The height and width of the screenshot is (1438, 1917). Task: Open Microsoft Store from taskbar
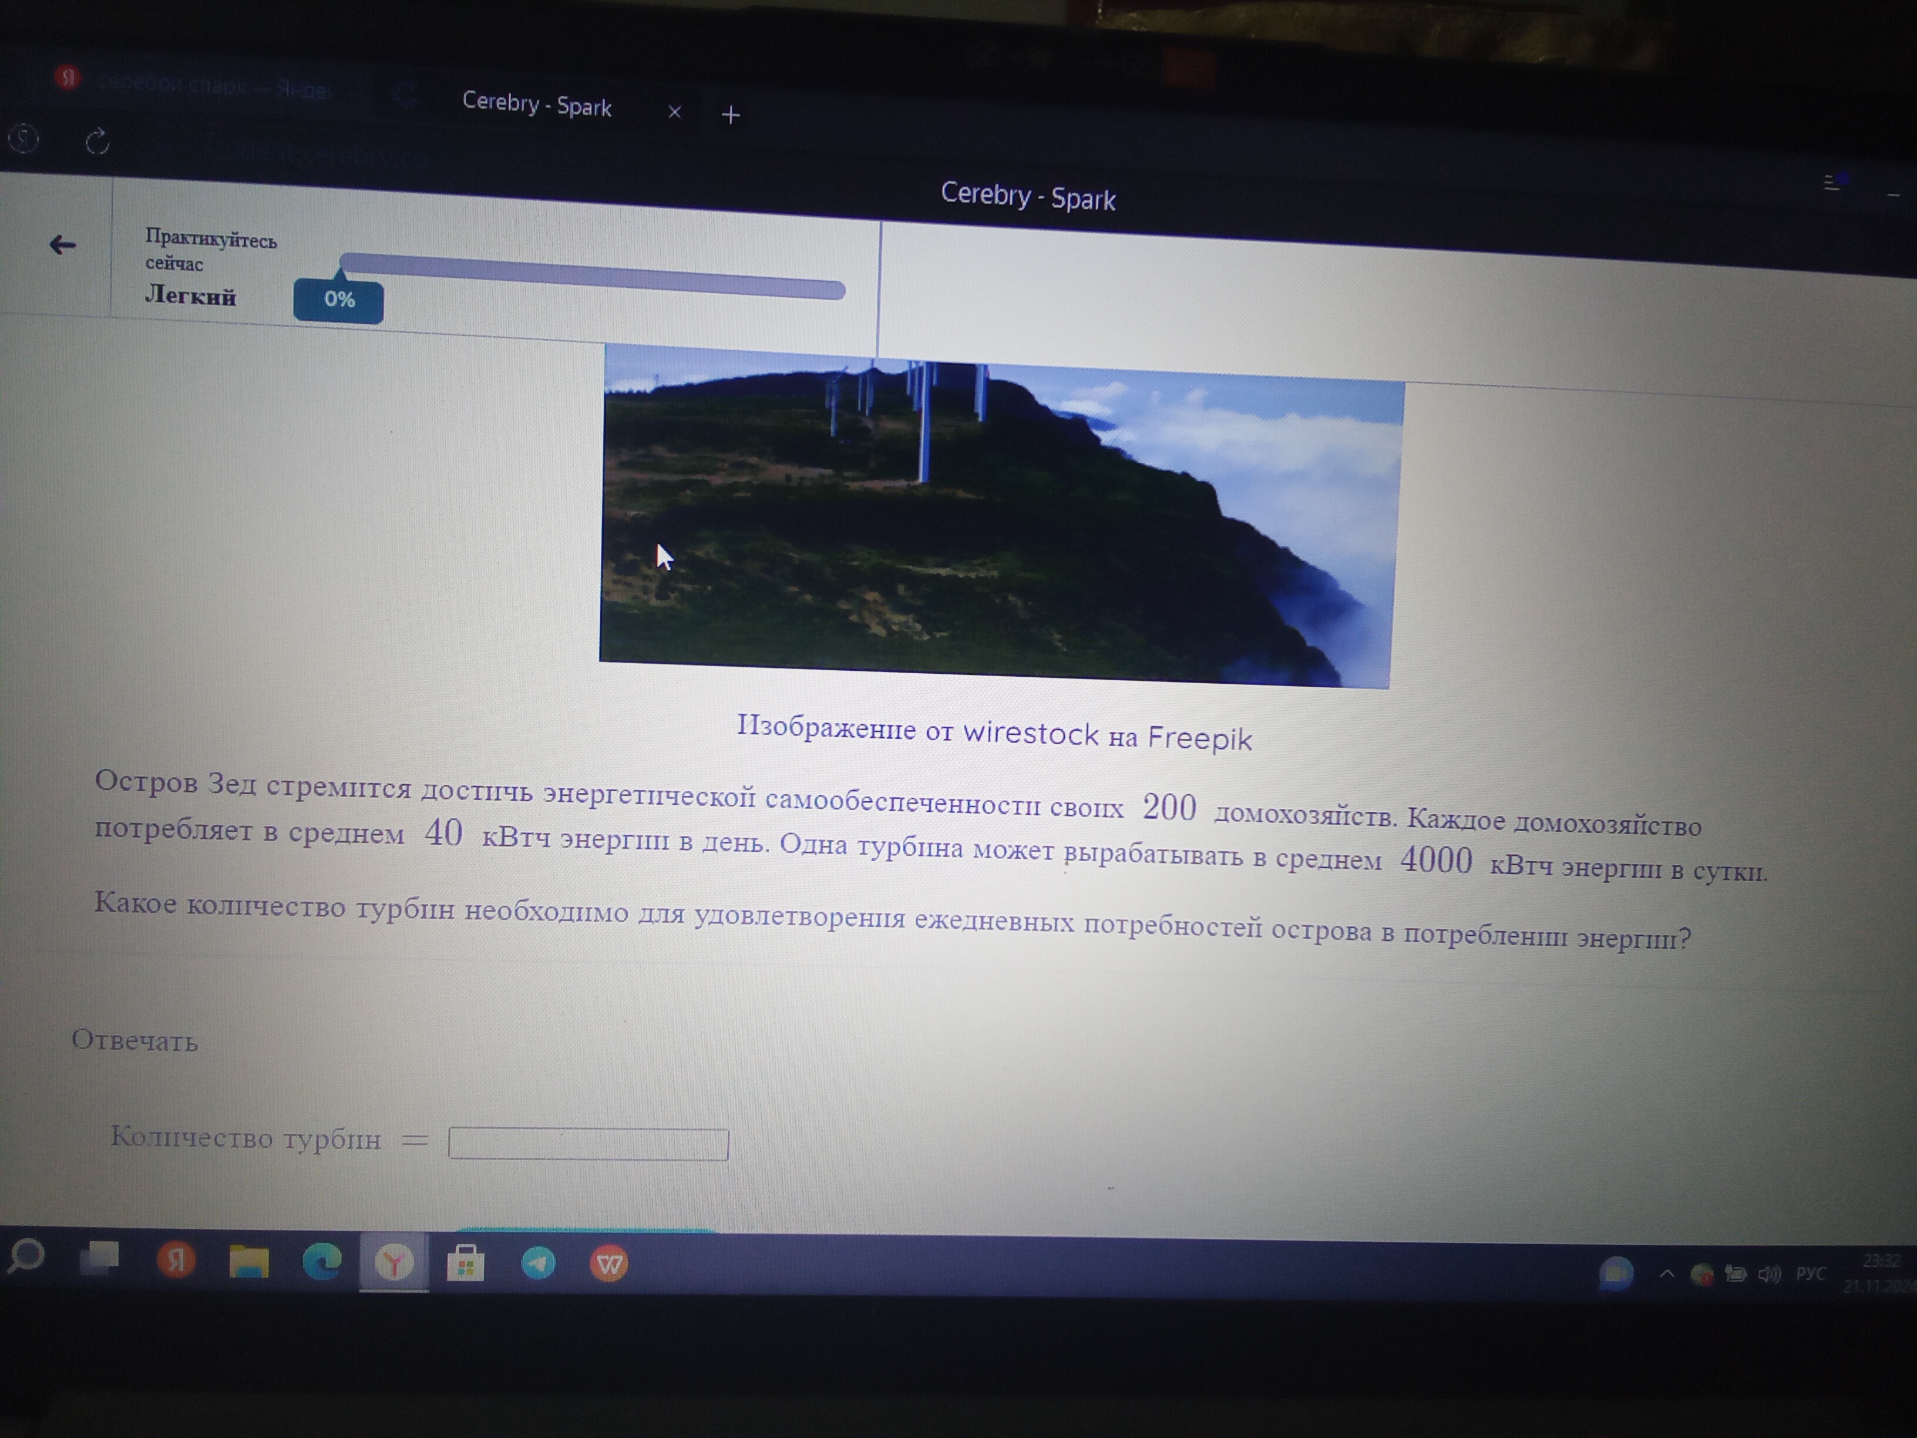[465, 1264]
